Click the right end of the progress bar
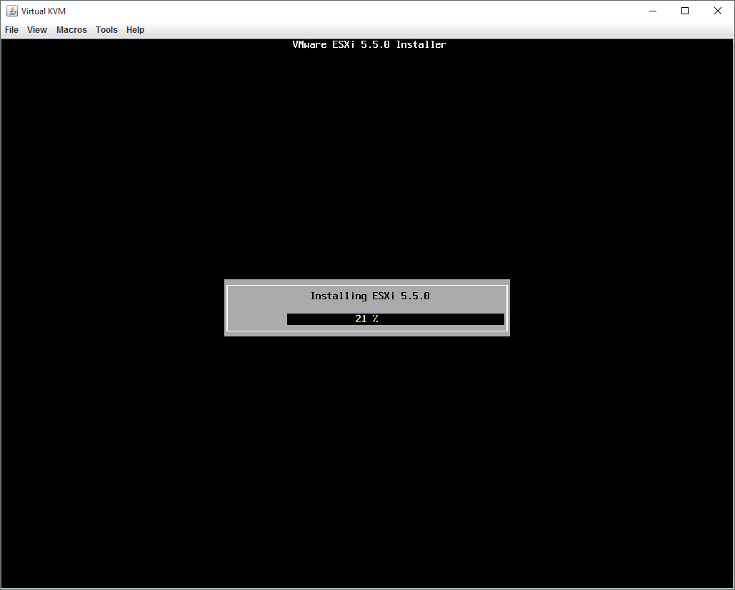 pos(499,319)
